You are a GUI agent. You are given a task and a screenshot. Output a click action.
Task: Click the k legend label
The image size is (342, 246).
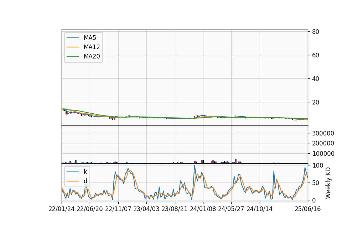(85, 171)
